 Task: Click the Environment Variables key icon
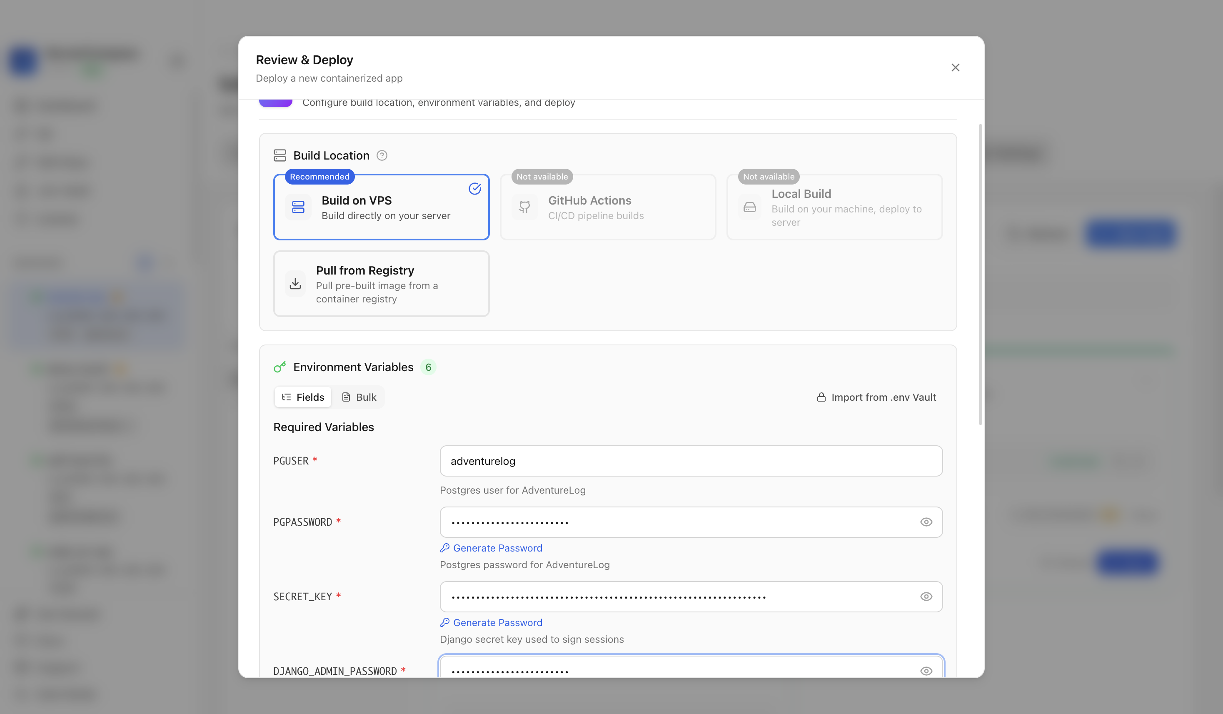click(280, 367)
